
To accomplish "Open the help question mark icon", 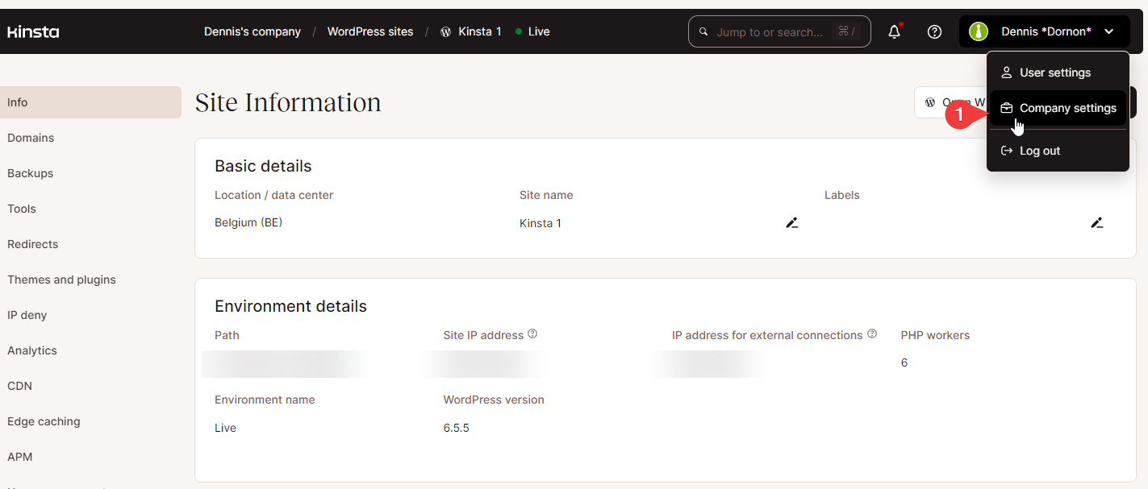I will point(934,31).
